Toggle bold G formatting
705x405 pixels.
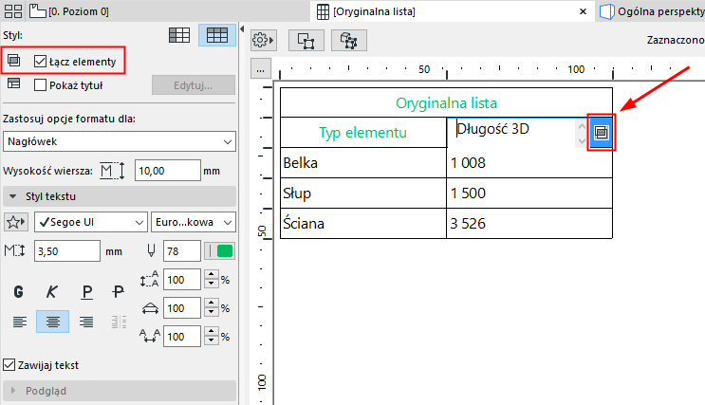pyautogui.click(x=18, y=292)
